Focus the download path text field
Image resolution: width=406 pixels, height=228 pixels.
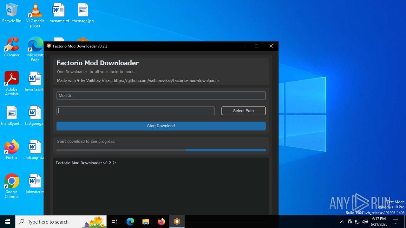(x=135, y=111)
